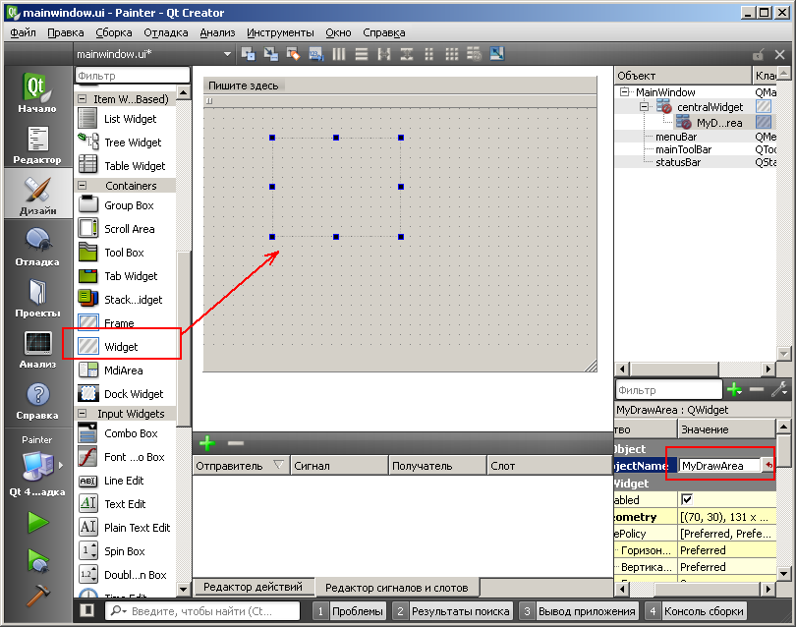Apply form layout from toolbar
Viewport: 796px width, 627px height.
[429, 54]
